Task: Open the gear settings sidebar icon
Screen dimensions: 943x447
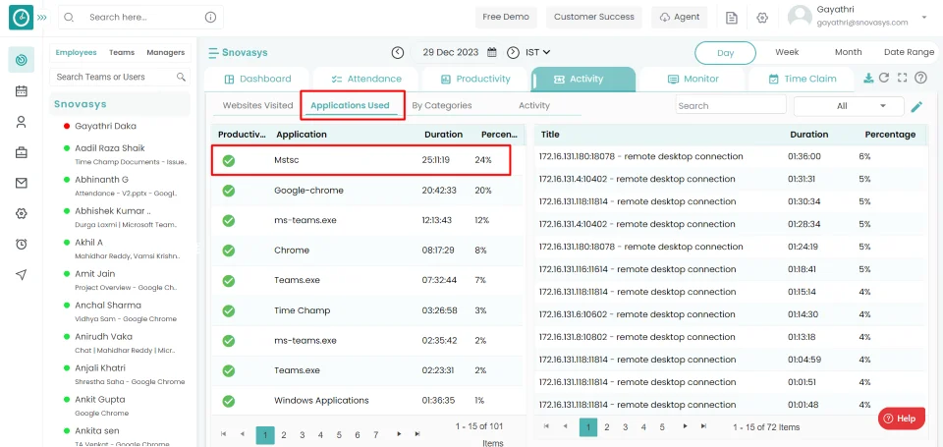Action: coord(21,213)
